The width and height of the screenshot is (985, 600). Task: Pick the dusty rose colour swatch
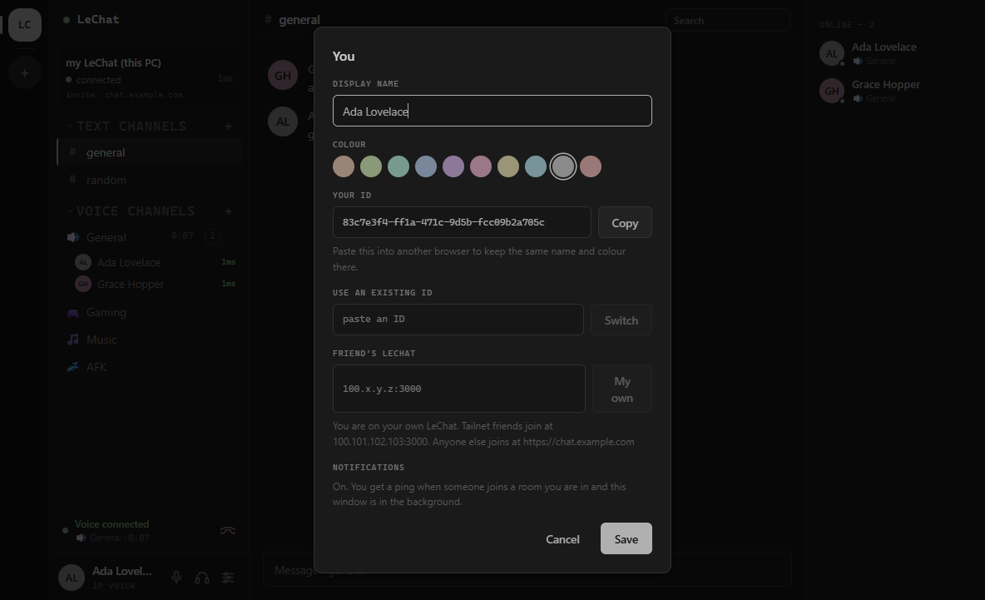(x=591, y=166)
